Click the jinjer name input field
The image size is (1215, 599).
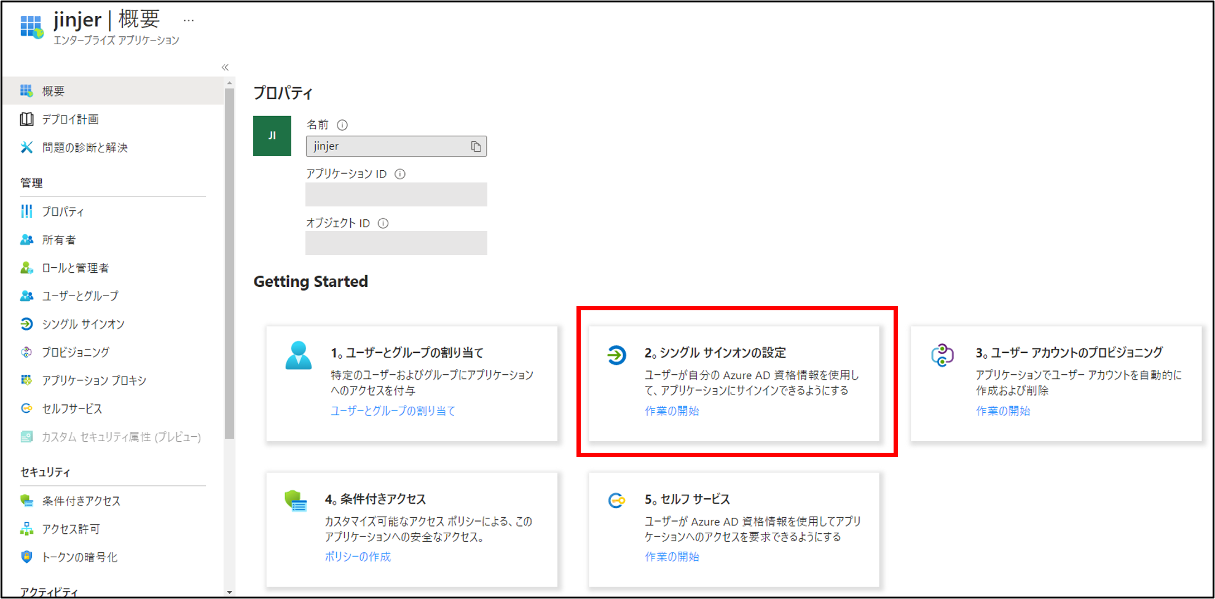(x=387, y=146)
